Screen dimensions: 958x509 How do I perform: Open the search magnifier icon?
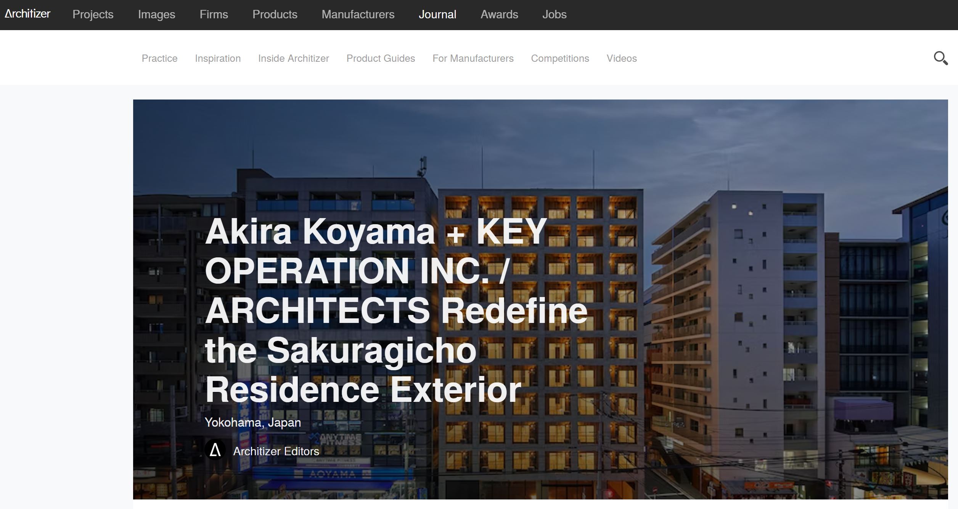(x=940, y=58)
